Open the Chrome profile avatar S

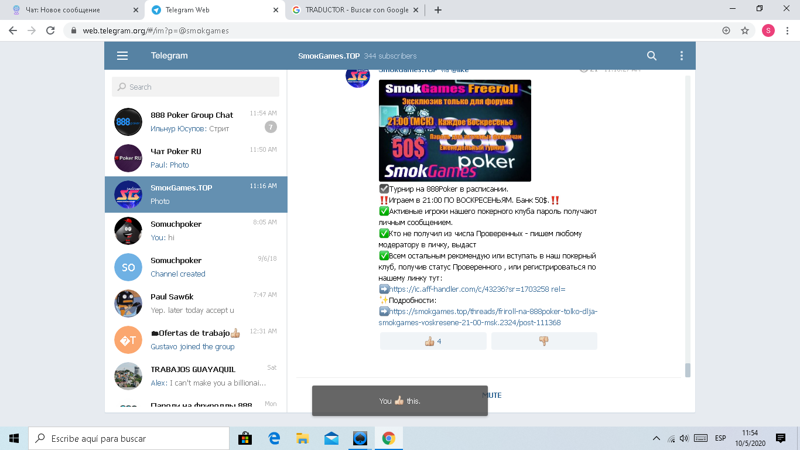(x=768, y=30)
